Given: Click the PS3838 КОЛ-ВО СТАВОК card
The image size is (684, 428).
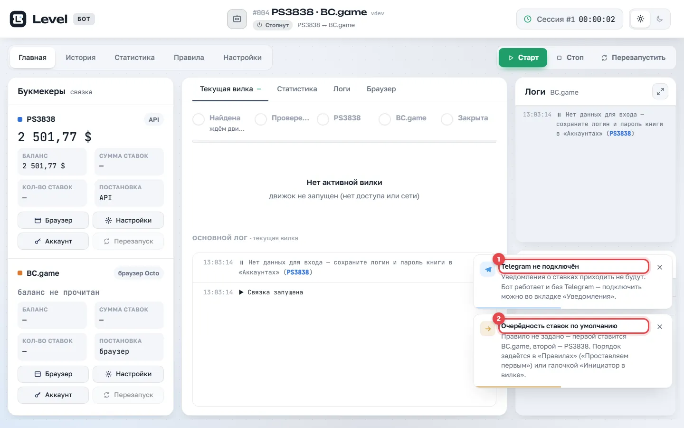Looking at the screenshot, I should coord(52,193).
